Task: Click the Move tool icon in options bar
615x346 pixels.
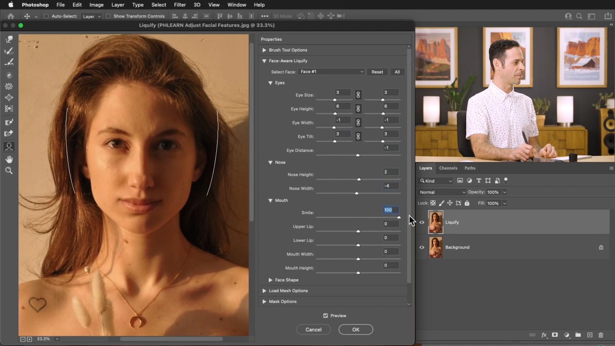Action: 27,16
